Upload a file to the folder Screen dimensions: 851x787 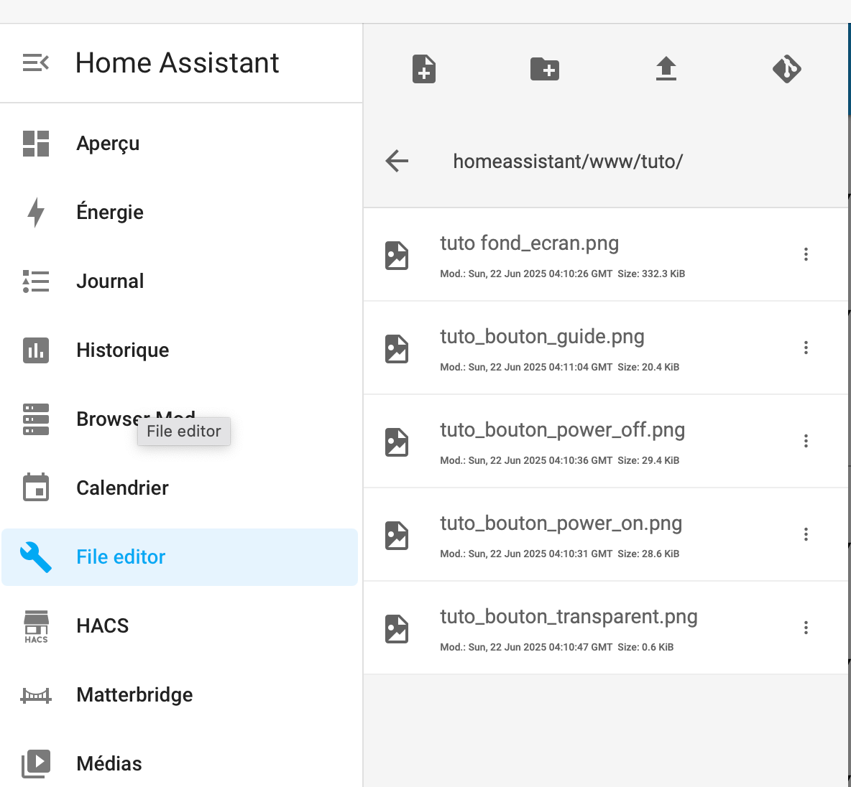pyautogui.click(x=666, y=69)
